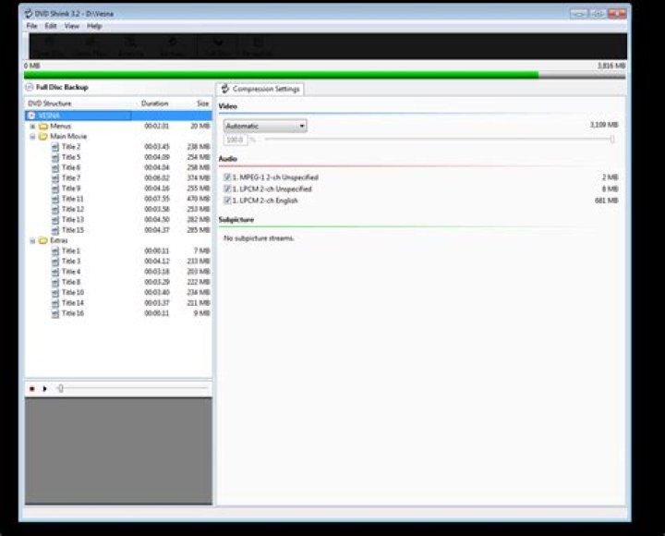
Task: Select the Compression Settings tab
Action: [260, 89]
